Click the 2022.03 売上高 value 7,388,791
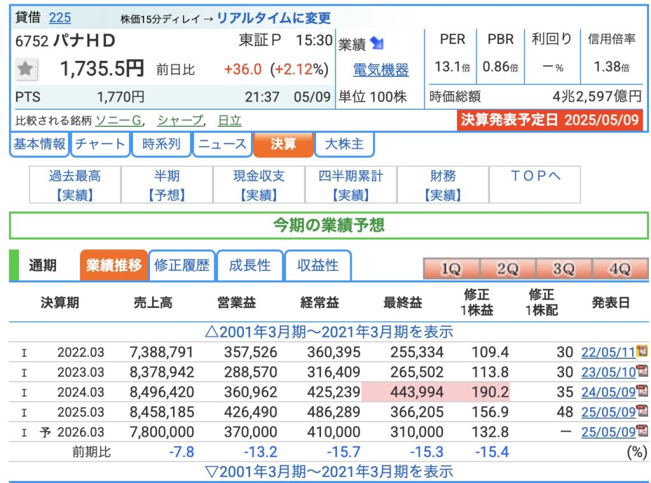 tap(161, 352)
